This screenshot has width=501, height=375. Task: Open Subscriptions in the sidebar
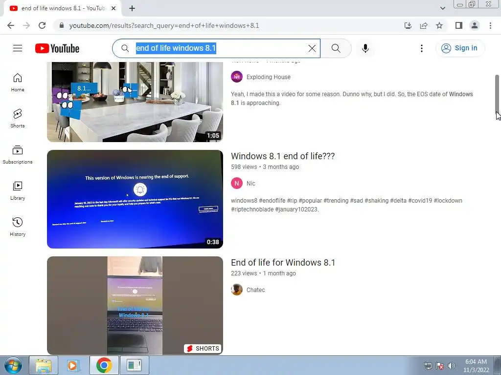pyautogui.click(x=18, y=155)
